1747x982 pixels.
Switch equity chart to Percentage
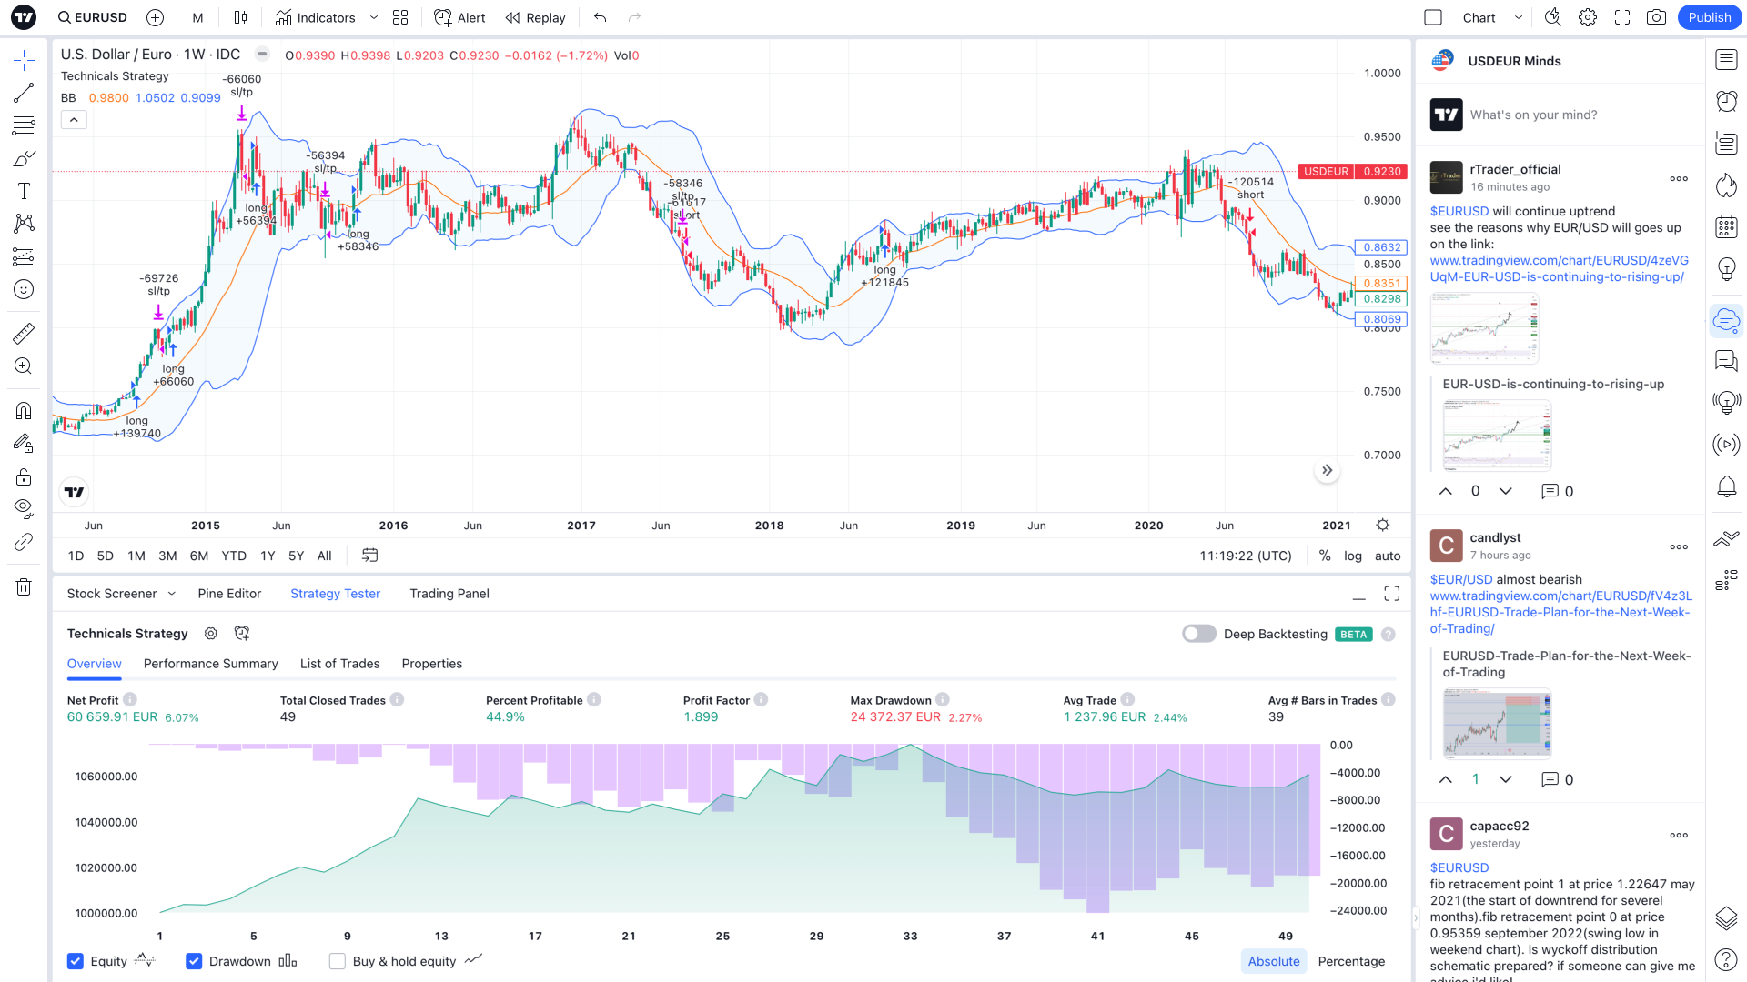tap(1351, 961)
